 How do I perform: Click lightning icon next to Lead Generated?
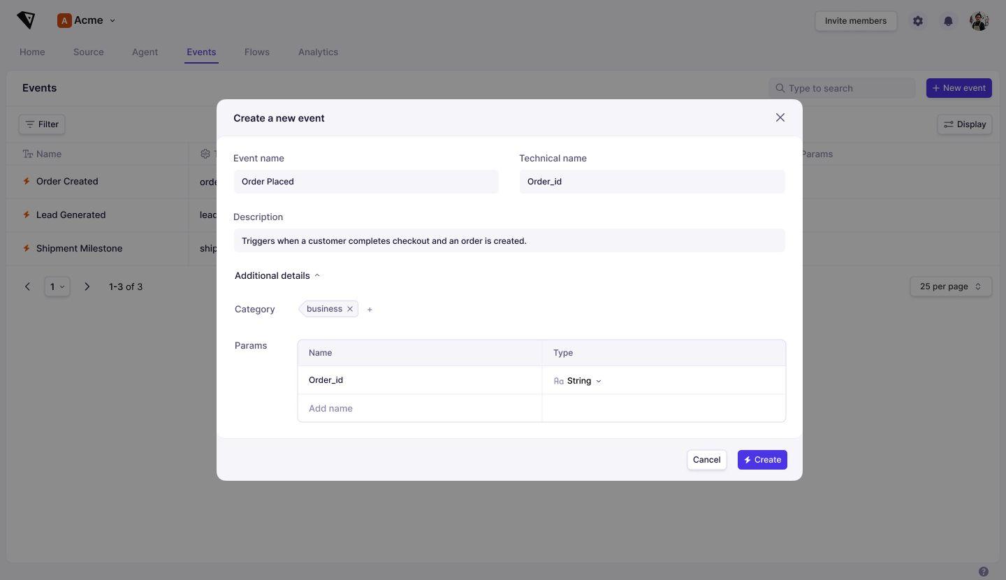click(x=27, y=215)
